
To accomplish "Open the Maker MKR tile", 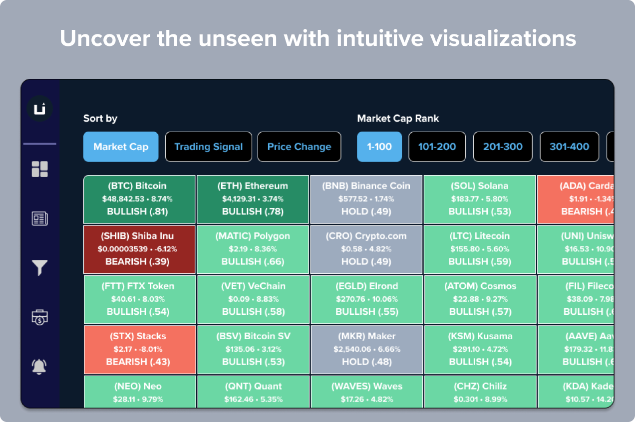I will (x=366, y=349).
